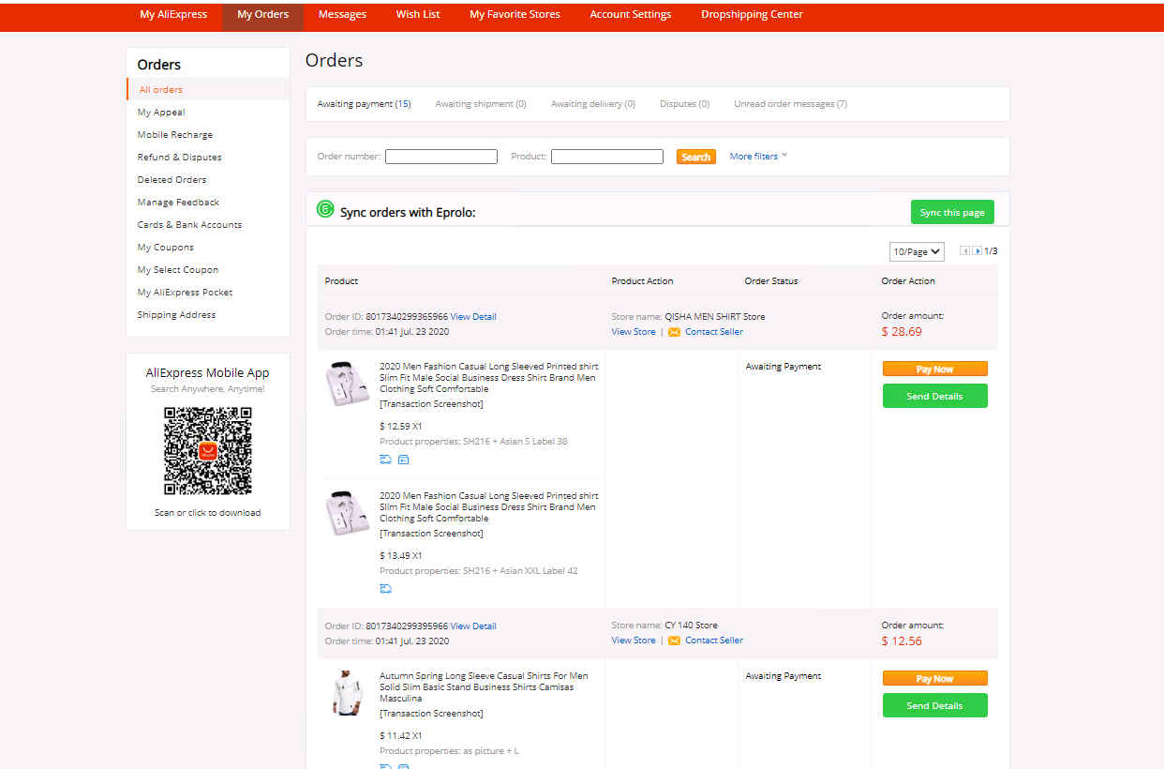The height and width of the screenshot is (769, 1164).
Task: Open Cards & Bank Accounts in the sidebar
Action: (x=189, y=225)
